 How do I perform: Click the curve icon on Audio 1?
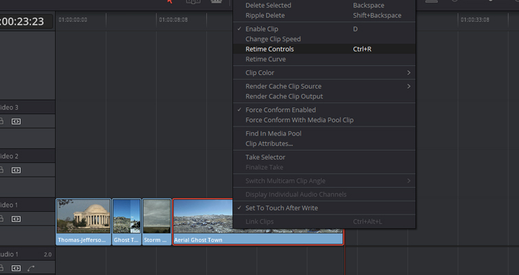coord(31,267)
